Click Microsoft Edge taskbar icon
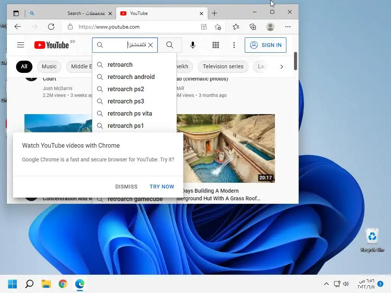This screenshot has height=293, width=391. click(80, 284)
